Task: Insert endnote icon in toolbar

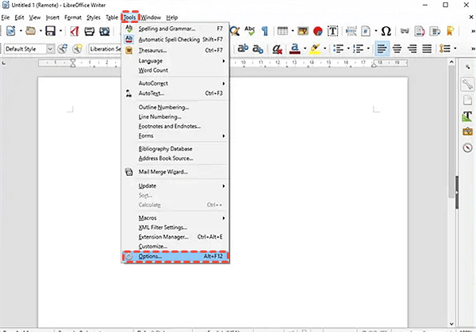Action: click(x=435, y=31)
